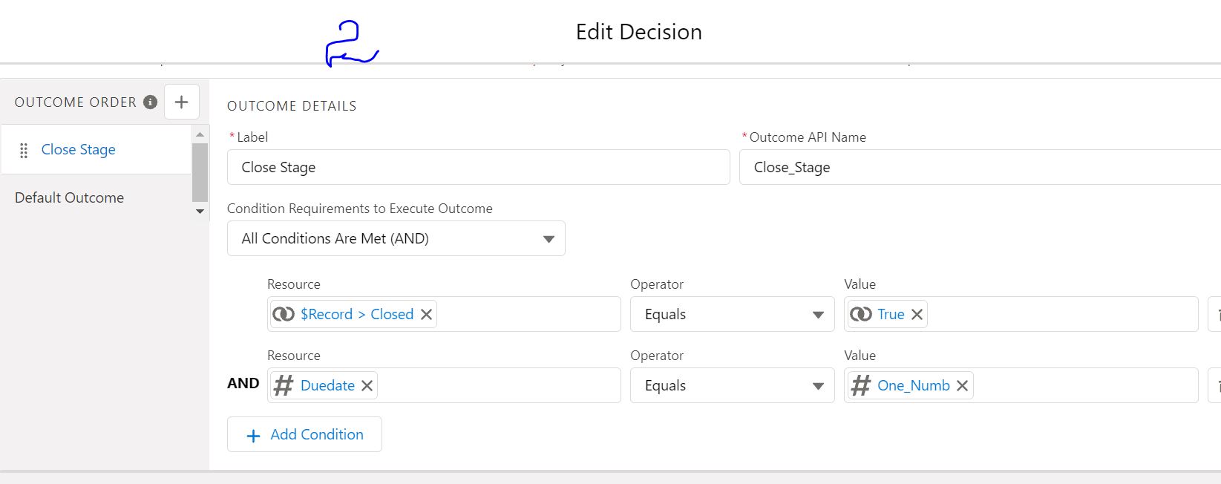
Task: Click the Outcome API Name field
Action: tap(980, 167)
